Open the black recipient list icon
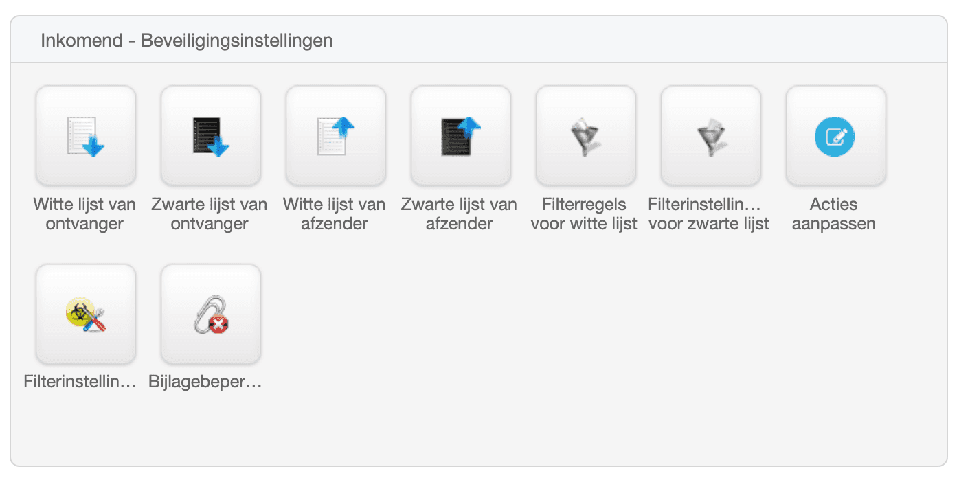The width and height of the screenshot is (970, 482). point(210,136)
